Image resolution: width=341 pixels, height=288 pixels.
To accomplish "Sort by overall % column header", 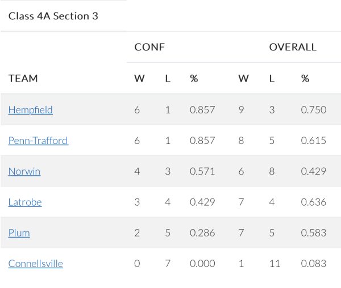I will (305, 79).
